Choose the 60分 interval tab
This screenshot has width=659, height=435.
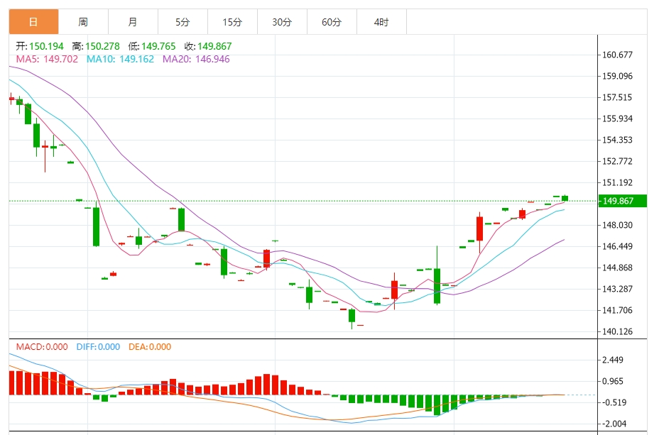tap(331, 22)
